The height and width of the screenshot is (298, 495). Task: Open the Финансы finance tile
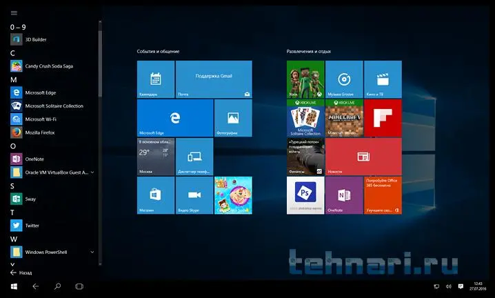(x=305, y=157)
